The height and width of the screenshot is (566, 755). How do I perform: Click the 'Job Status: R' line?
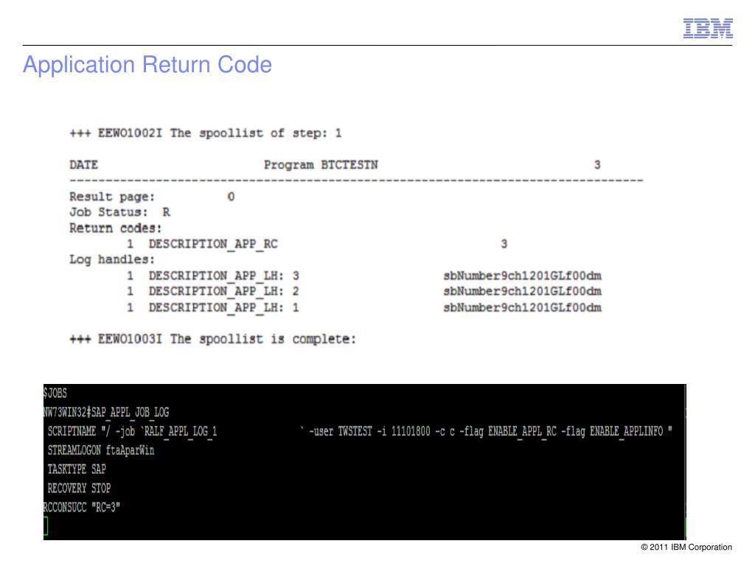tap(120, 212)
